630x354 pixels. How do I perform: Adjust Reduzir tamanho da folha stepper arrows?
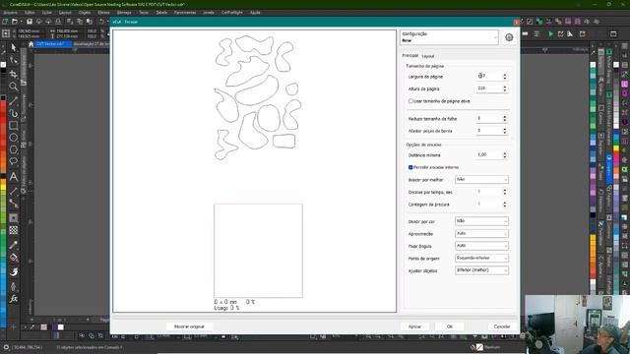point(505,118)
